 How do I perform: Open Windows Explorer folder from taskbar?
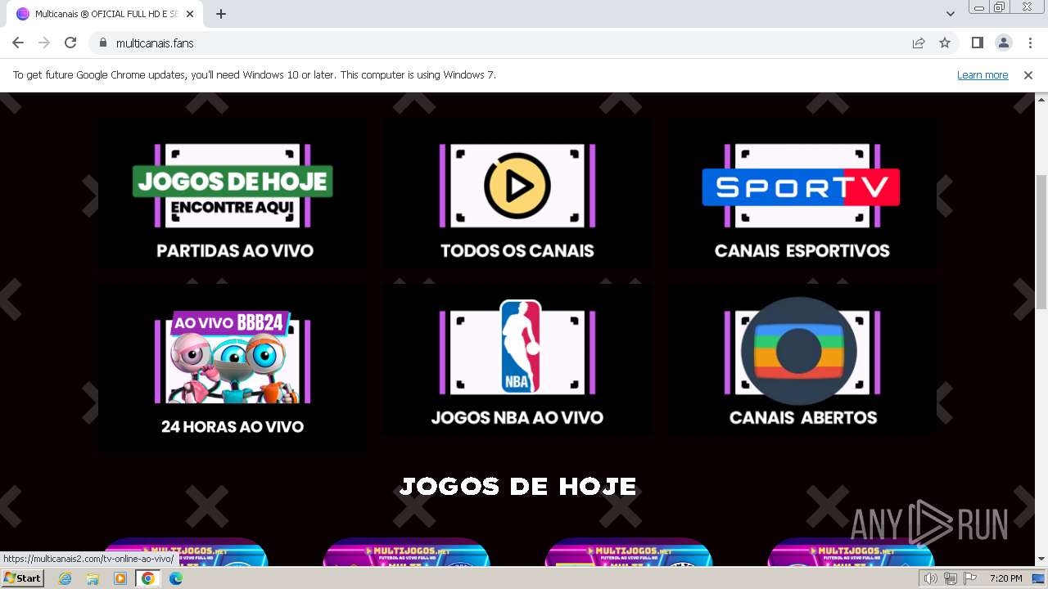click(93, 578)
